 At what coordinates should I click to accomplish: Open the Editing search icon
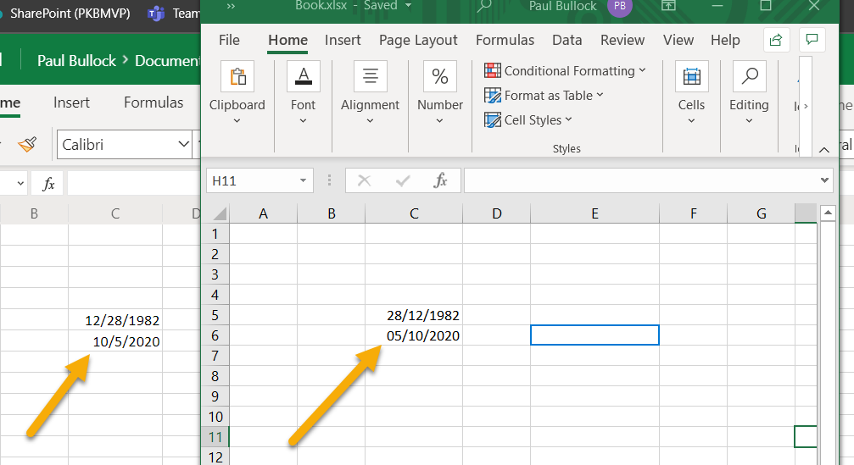click(749, 77)
